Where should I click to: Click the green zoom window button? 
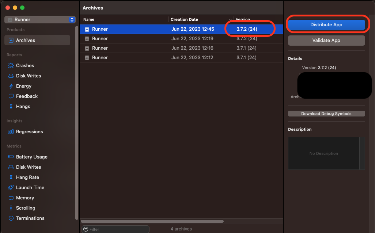(x=22, y=8)
